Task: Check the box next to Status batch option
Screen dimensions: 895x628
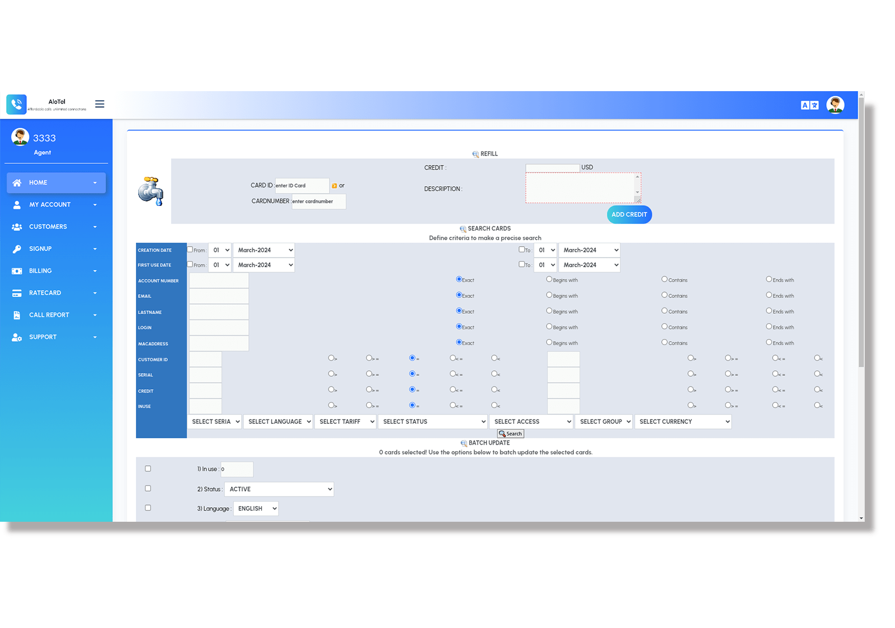Action: [148, 488]
